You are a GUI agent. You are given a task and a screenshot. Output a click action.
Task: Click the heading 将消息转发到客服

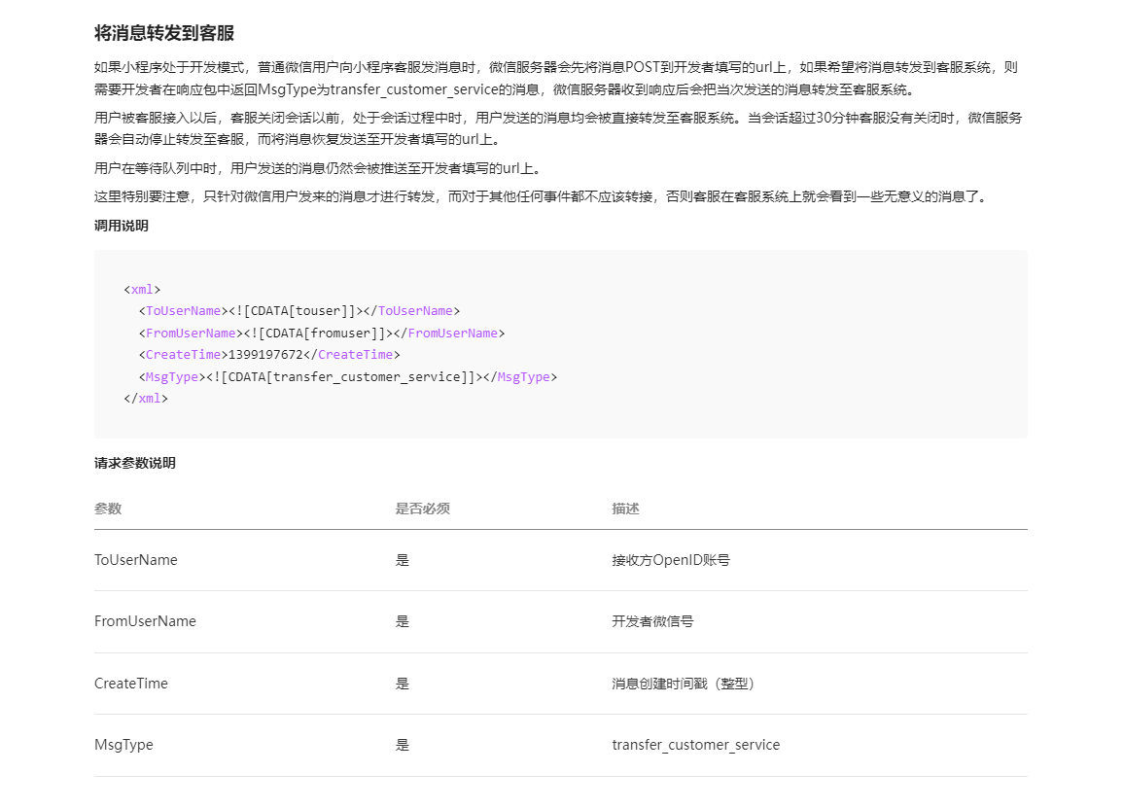tap(164, 33)
